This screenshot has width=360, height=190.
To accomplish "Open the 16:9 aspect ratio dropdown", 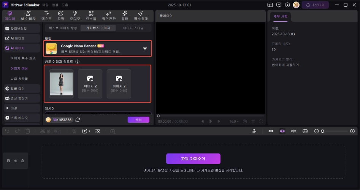I will click(234, 121).
